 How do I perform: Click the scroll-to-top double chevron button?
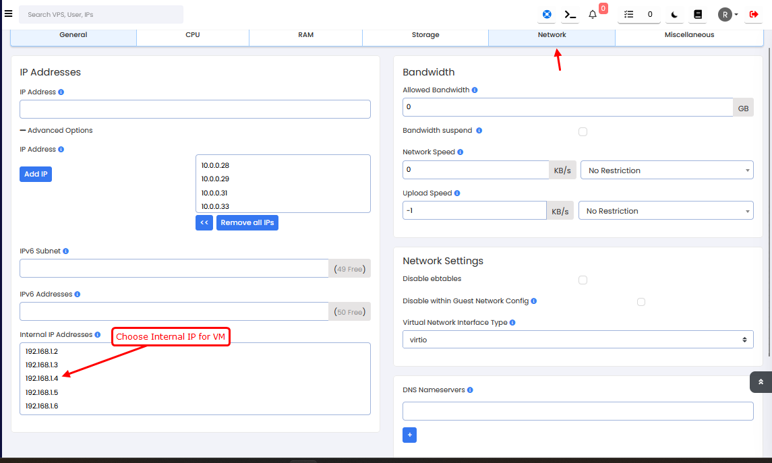point(761,381)
